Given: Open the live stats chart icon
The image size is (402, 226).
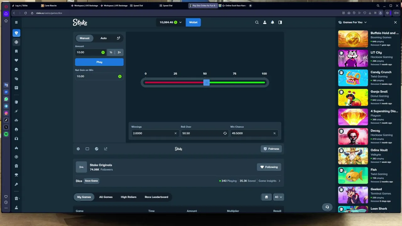Looking at the screenshot, I should click(x=97, y=149).
